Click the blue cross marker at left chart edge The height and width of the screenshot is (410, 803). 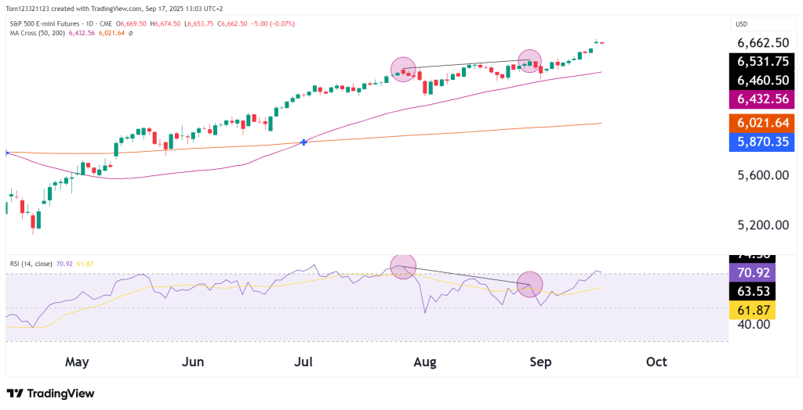(6, 153)
